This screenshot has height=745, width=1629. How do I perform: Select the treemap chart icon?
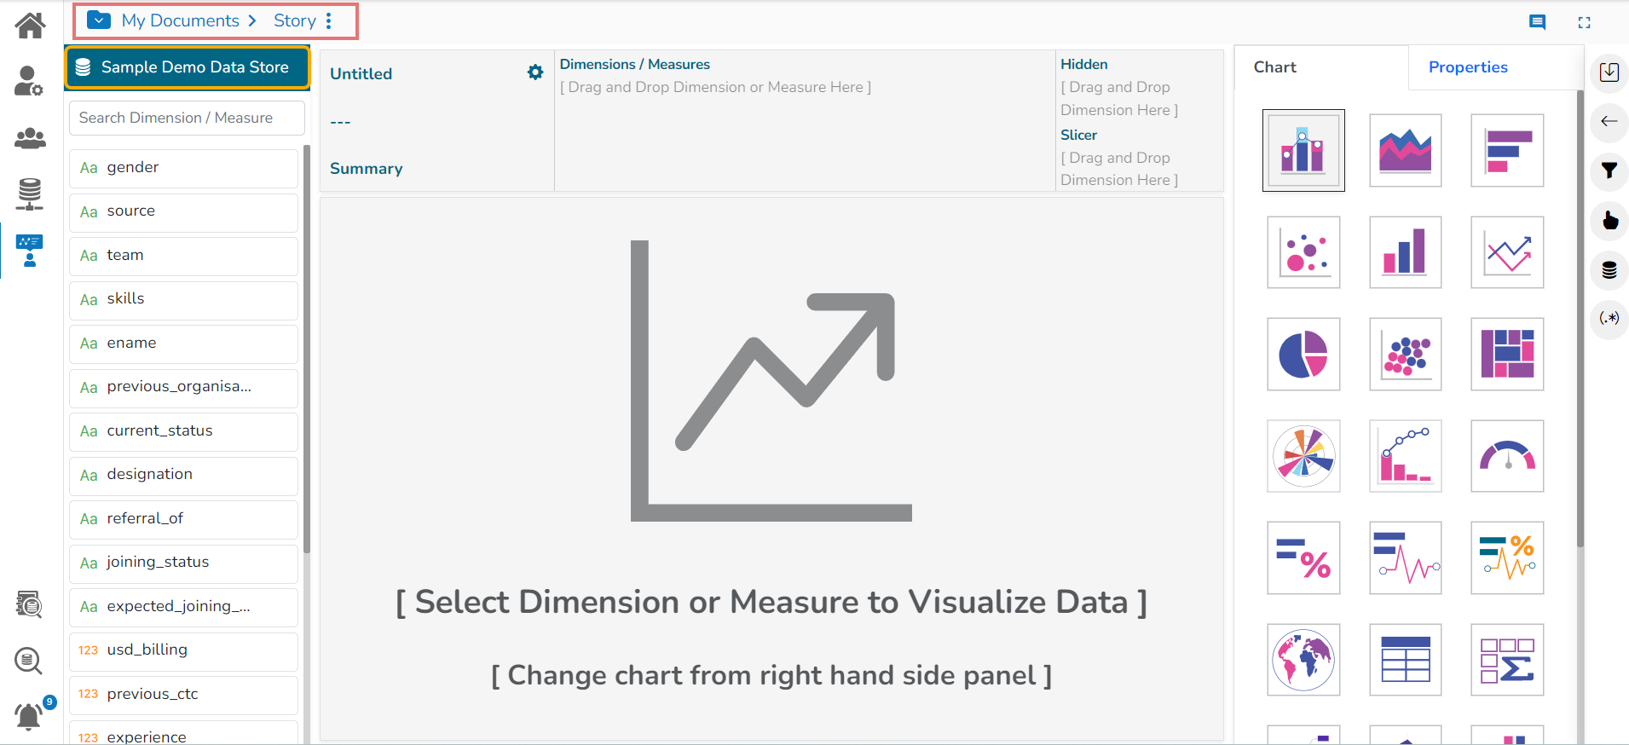pyautogui.click(x=1507, y=354)
